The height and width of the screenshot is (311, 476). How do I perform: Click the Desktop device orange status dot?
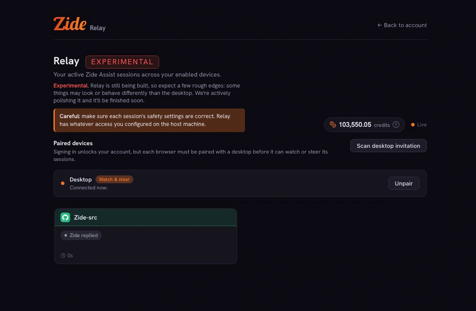click(x=63, y=183)
